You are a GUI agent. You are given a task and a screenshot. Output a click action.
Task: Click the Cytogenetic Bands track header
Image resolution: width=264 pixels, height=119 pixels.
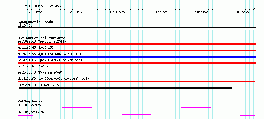point(35,22)
